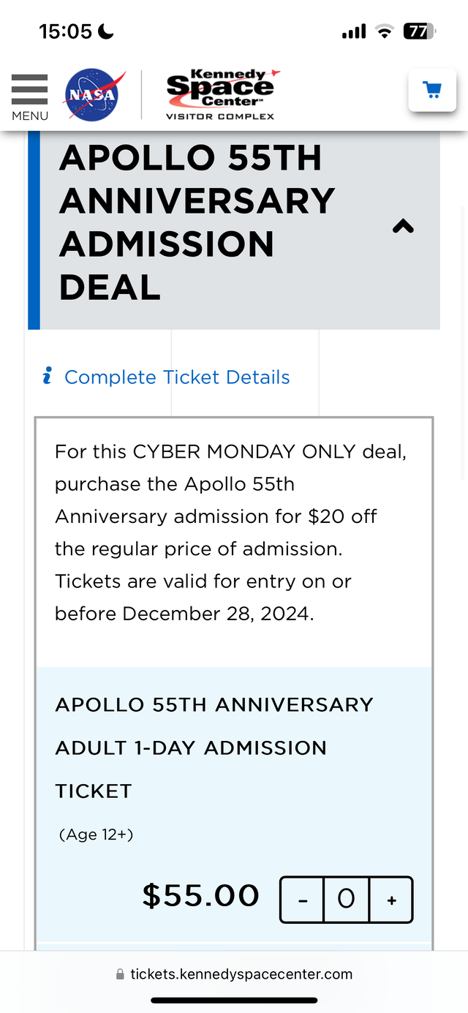
Task: Decrease adult ticket quantity with minus button
Action: pyautogui.click(x=303, y=900)
